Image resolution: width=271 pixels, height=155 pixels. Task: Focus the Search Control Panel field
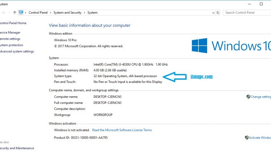click(x=247, y=12)
